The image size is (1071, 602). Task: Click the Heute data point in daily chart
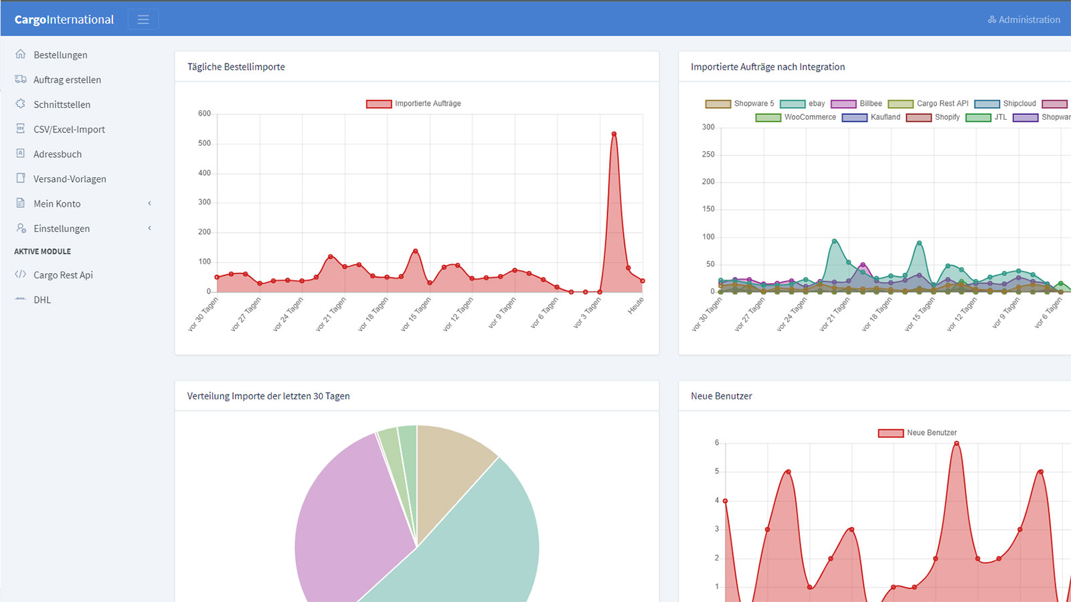(x=643, y=281)
